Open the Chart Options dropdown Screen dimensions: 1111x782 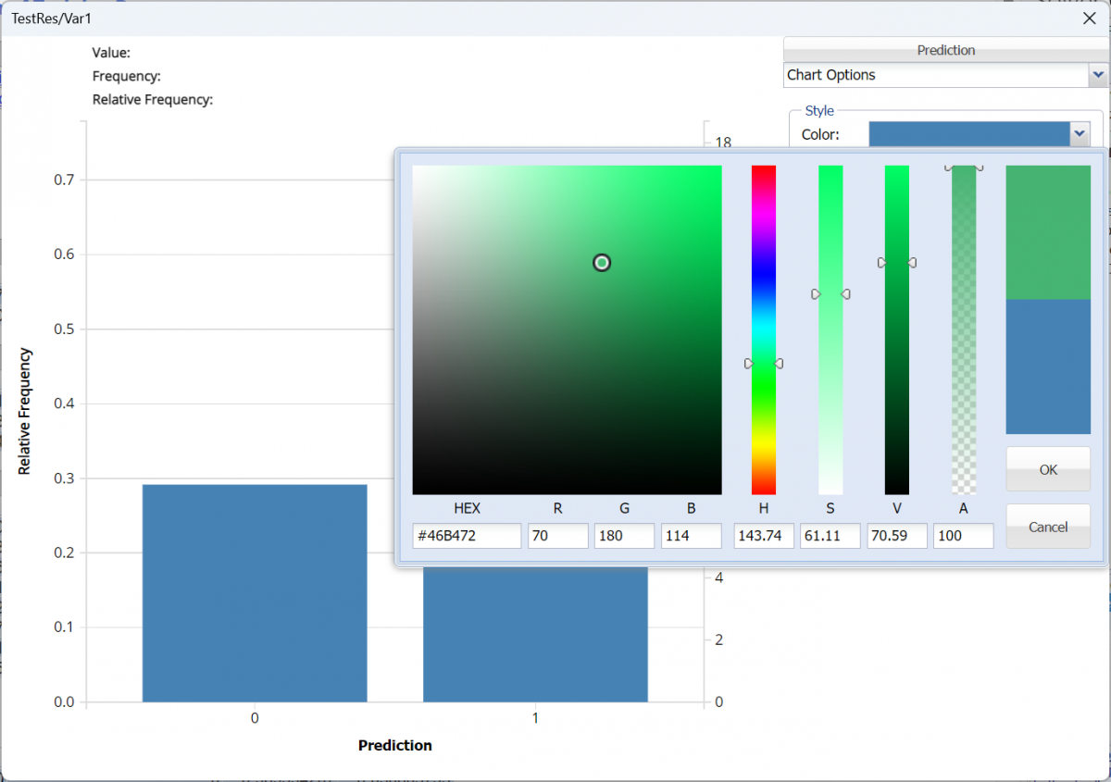pyautogui.click(x=1098, y=75)
